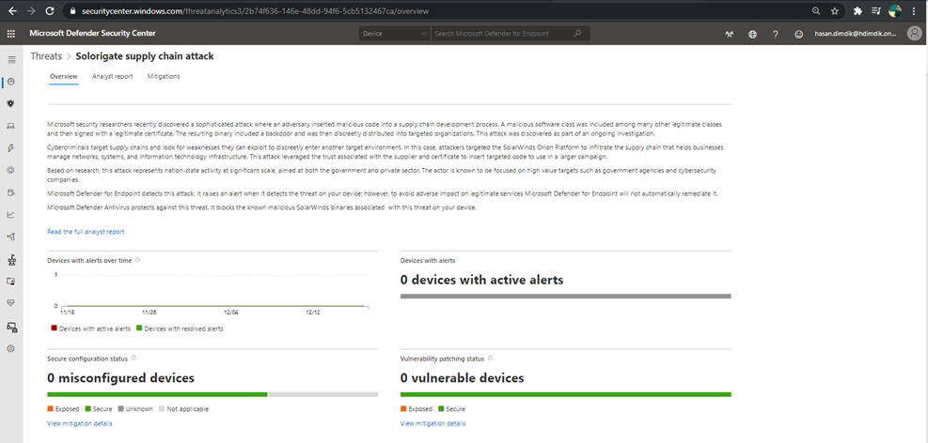The image size is (928, 443).
Task: Open the Microsoft 365 app launcher grid
Action: click(x=10, y=34)
